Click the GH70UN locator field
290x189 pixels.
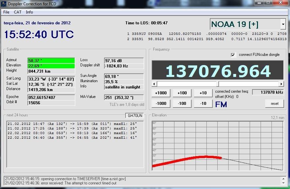(x=135, y=116)
